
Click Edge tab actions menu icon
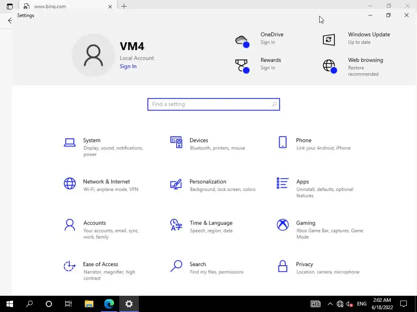pyautogui.click(x=10, y=6)
